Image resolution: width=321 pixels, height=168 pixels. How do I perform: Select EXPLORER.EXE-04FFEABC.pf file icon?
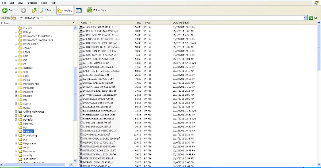(81, 111)
